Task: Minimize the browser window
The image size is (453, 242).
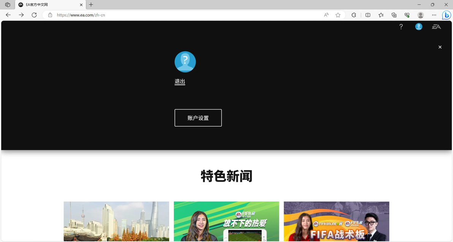Action: (x=419, y=5)
